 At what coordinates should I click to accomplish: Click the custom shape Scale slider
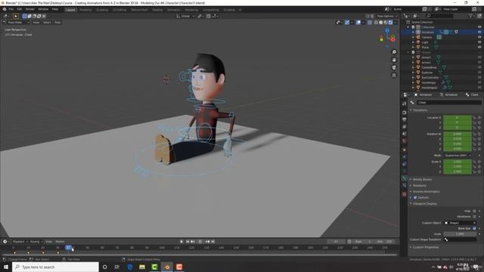coord(460,233)
